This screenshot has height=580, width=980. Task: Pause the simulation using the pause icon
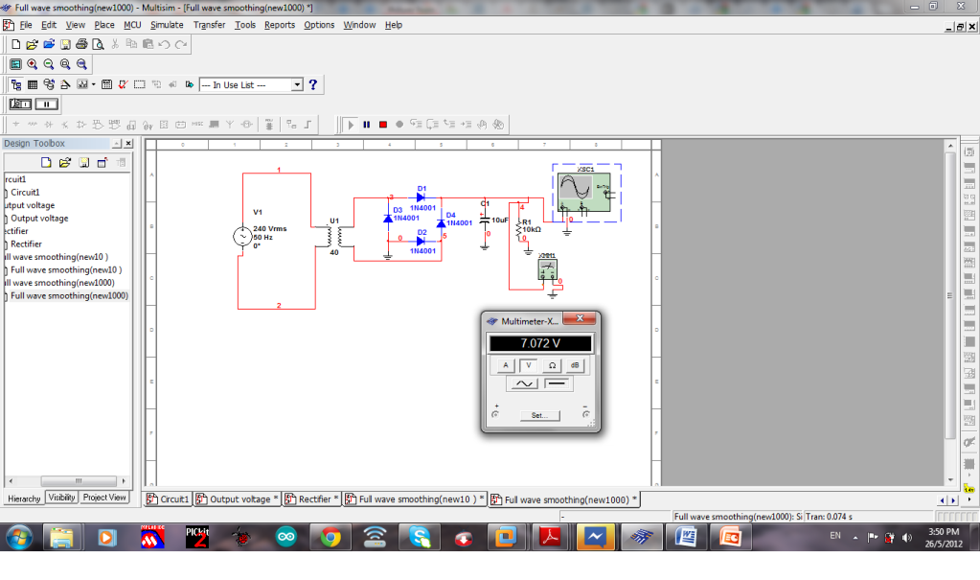click(367, 124)
